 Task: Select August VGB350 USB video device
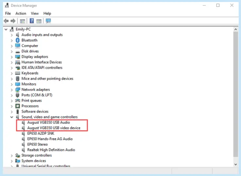point(54,128)
